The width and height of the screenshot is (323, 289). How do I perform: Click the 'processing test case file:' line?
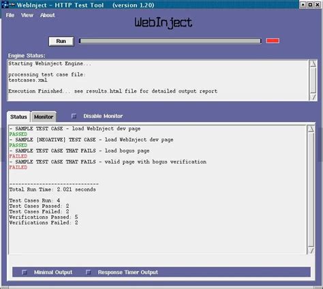pyautogui.click(x=47, y=74)
